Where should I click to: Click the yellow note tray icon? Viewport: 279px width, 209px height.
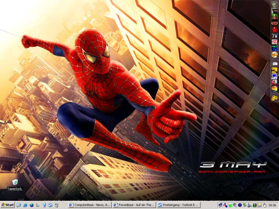click(x=259, y=205)
